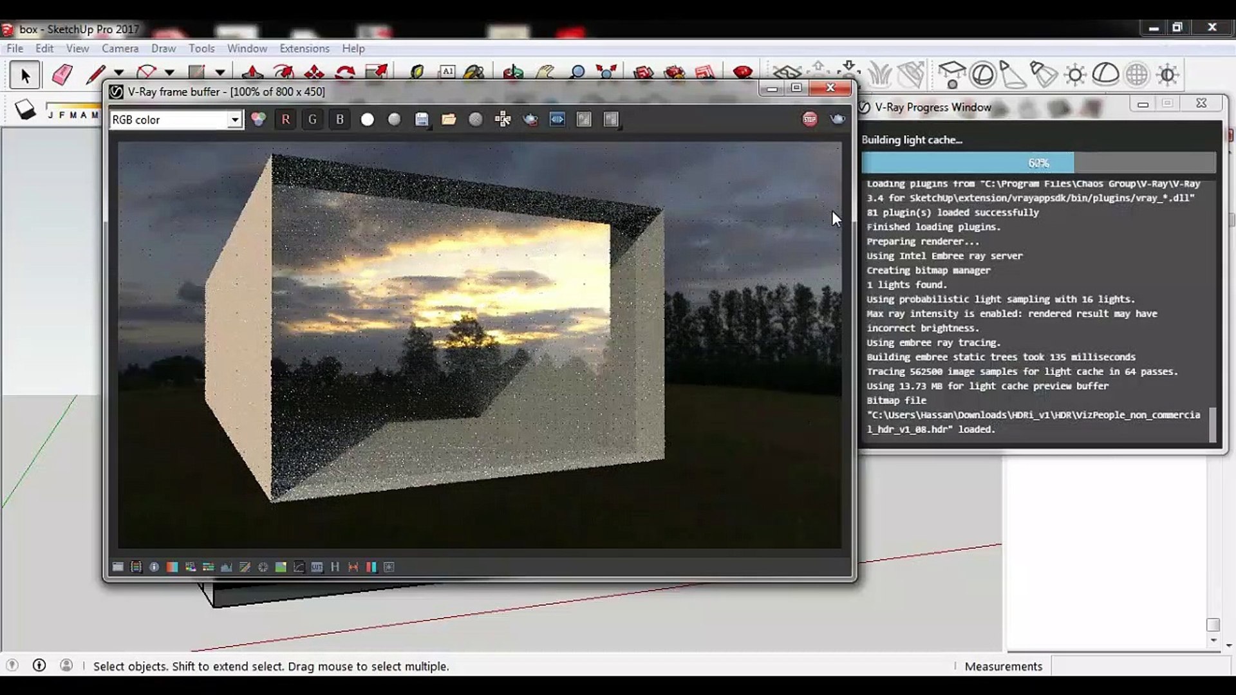The width and height of the screenshot is (1236, 695).
Task: Open the RGB color channel dropdown
Action: [235, 120]
